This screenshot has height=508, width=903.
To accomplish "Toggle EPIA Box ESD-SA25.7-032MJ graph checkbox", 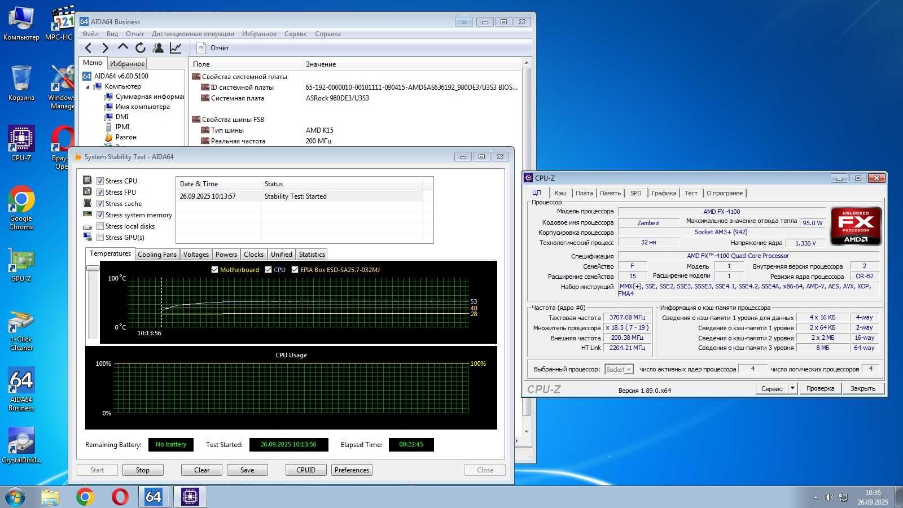I will click(295, 270).
